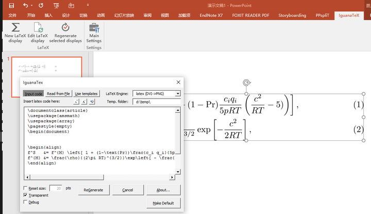This screenshot has width=371, height=214.
Task: Close the IguanaTex dialog
Action: (178, 82)
